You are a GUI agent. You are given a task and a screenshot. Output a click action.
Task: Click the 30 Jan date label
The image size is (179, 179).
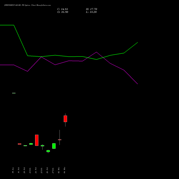click(13, 170)
